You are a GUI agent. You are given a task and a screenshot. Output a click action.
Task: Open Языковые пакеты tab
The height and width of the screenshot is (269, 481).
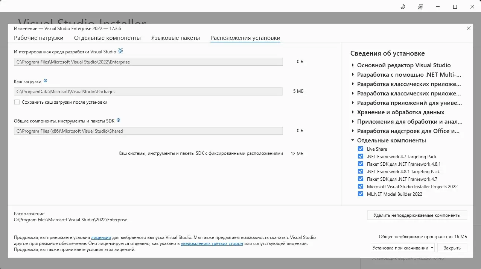pos(175,38)
